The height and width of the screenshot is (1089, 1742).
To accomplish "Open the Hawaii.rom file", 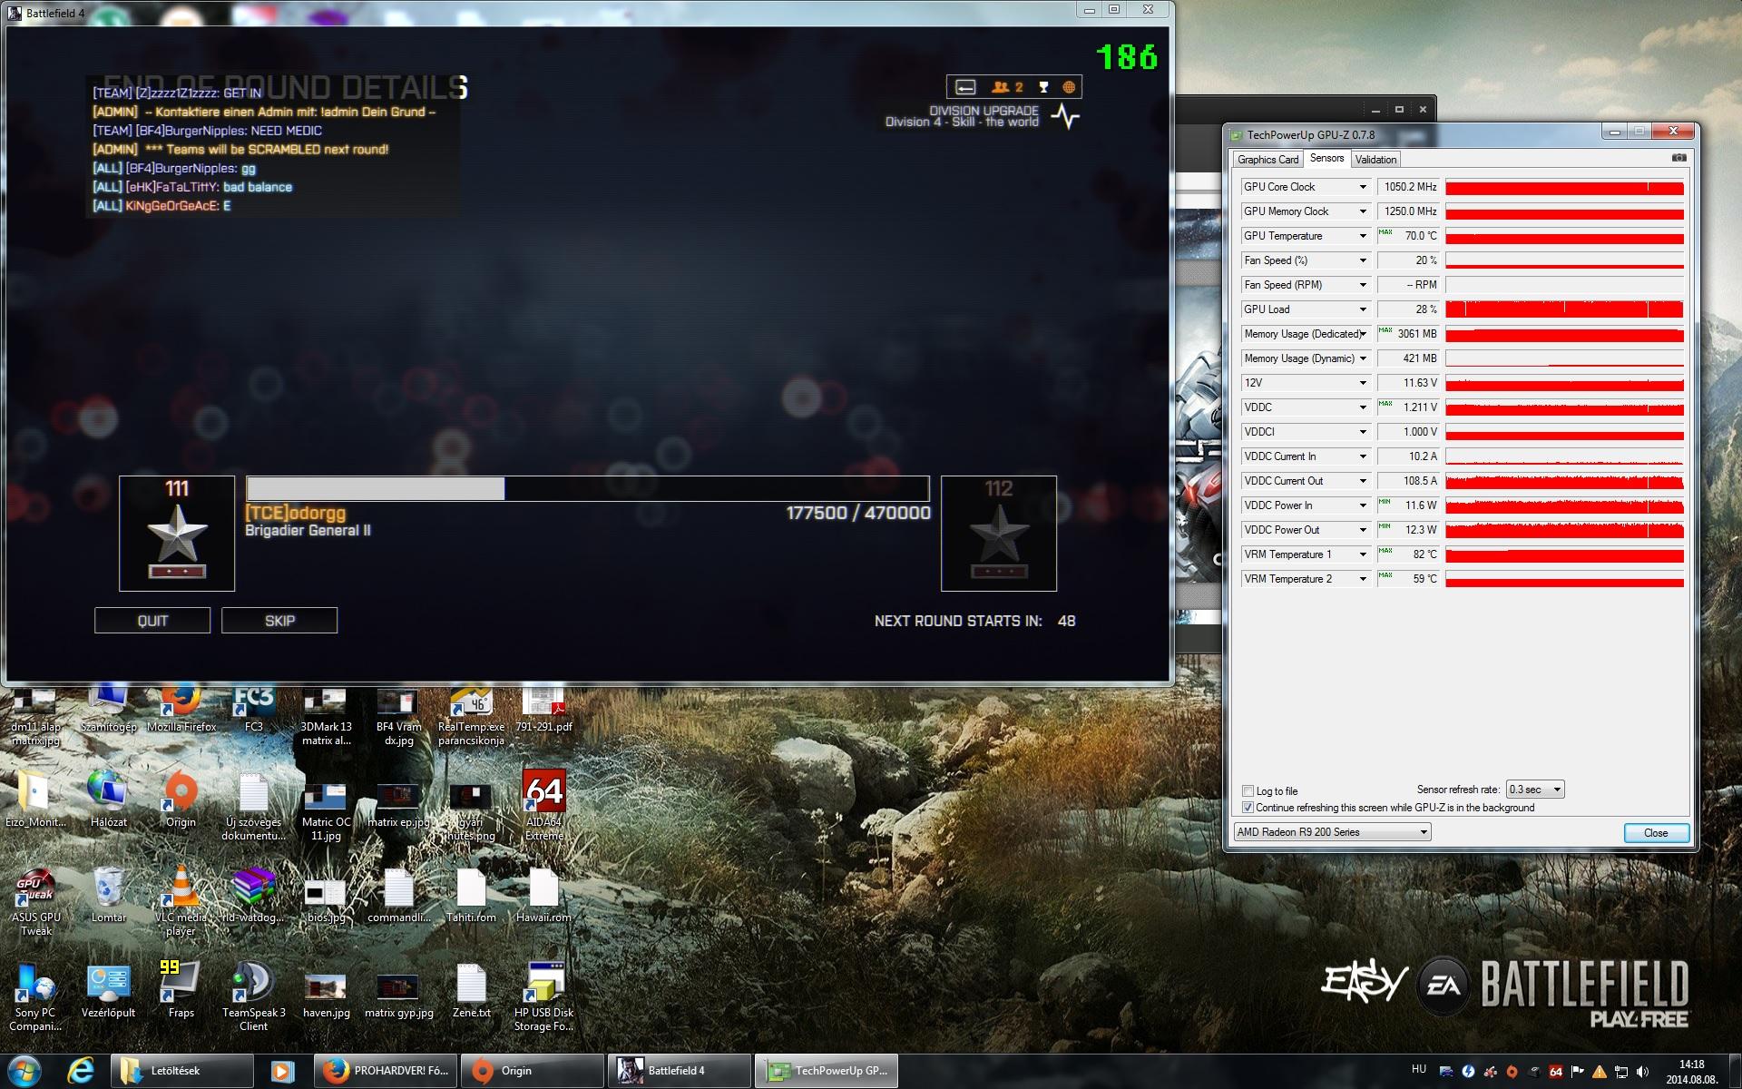I will point(543,897).
